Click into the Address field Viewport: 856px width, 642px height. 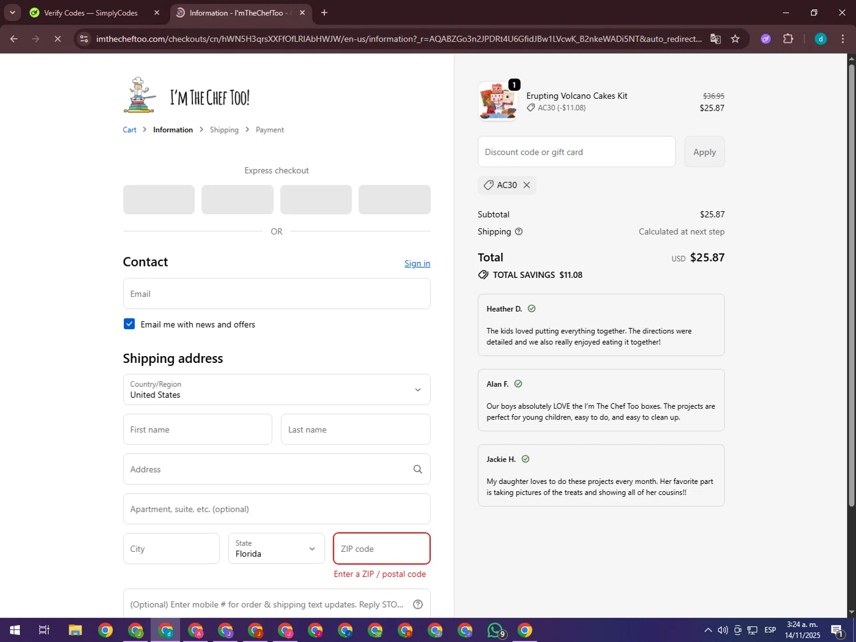click(277, 469)
